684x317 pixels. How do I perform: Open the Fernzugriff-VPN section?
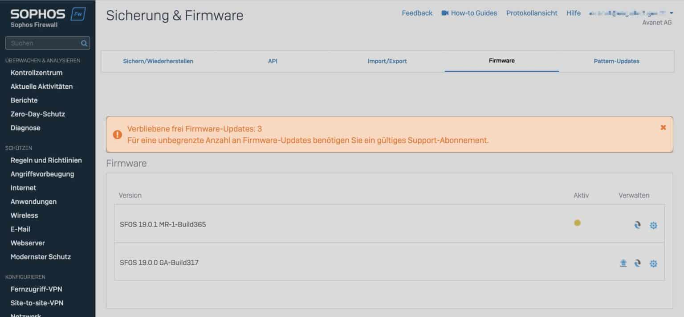(x=36, y=289)
